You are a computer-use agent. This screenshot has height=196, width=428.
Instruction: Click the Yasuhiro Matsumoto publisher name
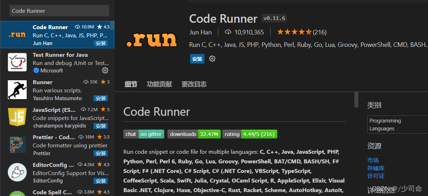tap(57, 98)
